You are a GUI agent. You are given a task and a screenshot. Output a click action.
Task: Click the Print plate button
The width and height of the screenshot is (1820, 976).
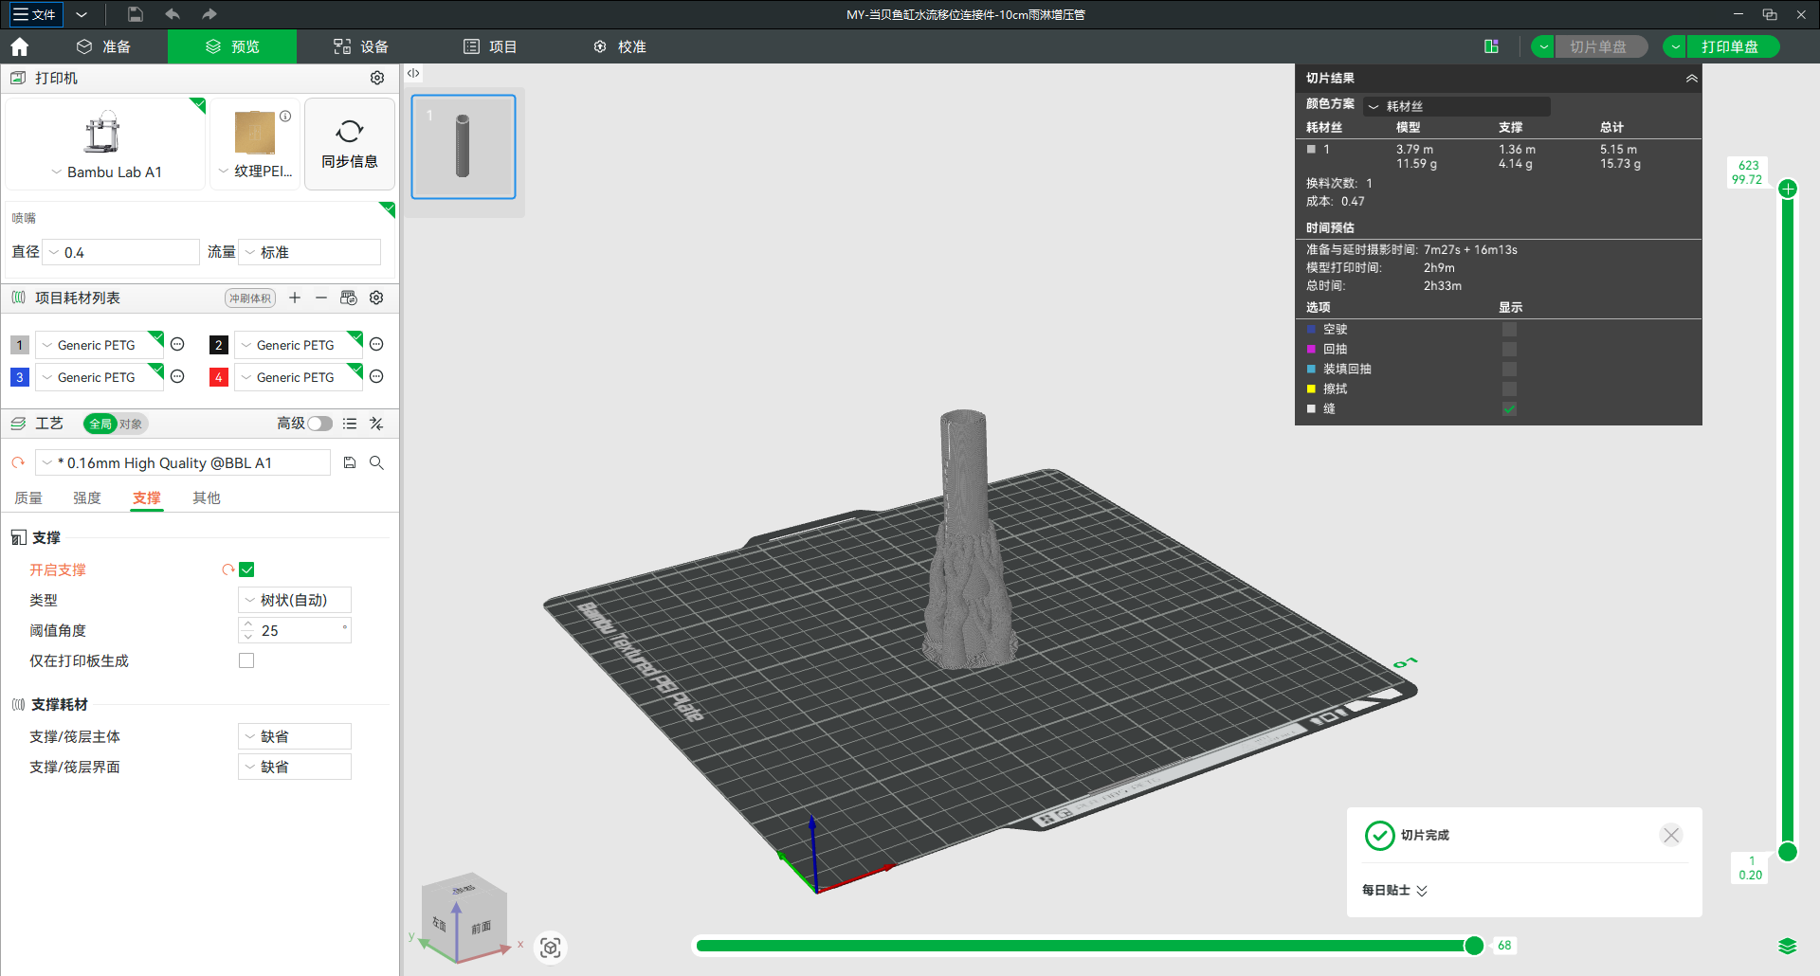coord(1732,46)
